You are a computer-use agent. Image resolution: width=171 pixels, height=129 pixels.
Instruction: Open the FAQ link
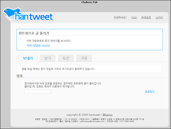(134, 18)
